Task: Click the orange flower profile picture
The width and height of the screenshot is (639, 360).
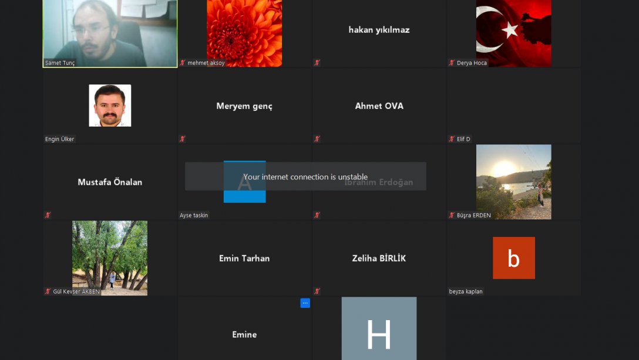Action: (x=244, y=33)
